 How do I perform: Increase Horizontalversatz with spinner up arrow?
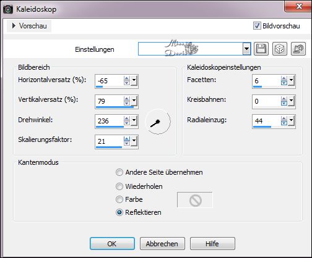pyautogui.click(x=127, y=78)
